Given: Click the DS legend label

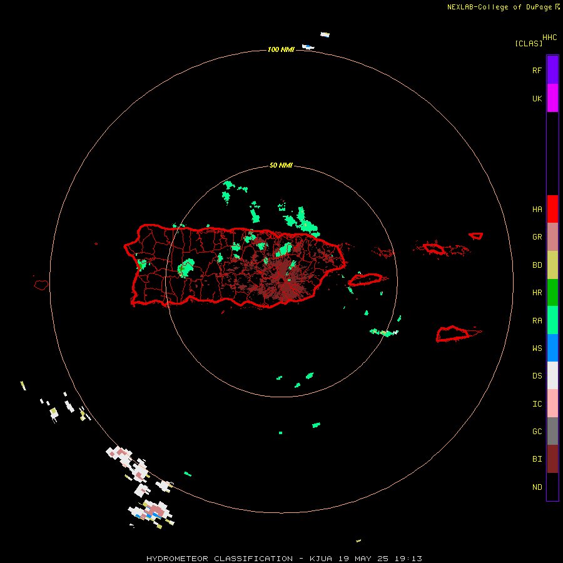Looking at the screenshot, I should (x=537, y=376).
